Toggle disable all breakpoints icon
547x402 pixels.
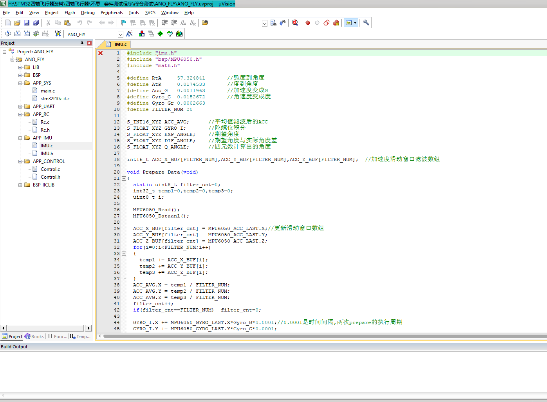(327, 23)
